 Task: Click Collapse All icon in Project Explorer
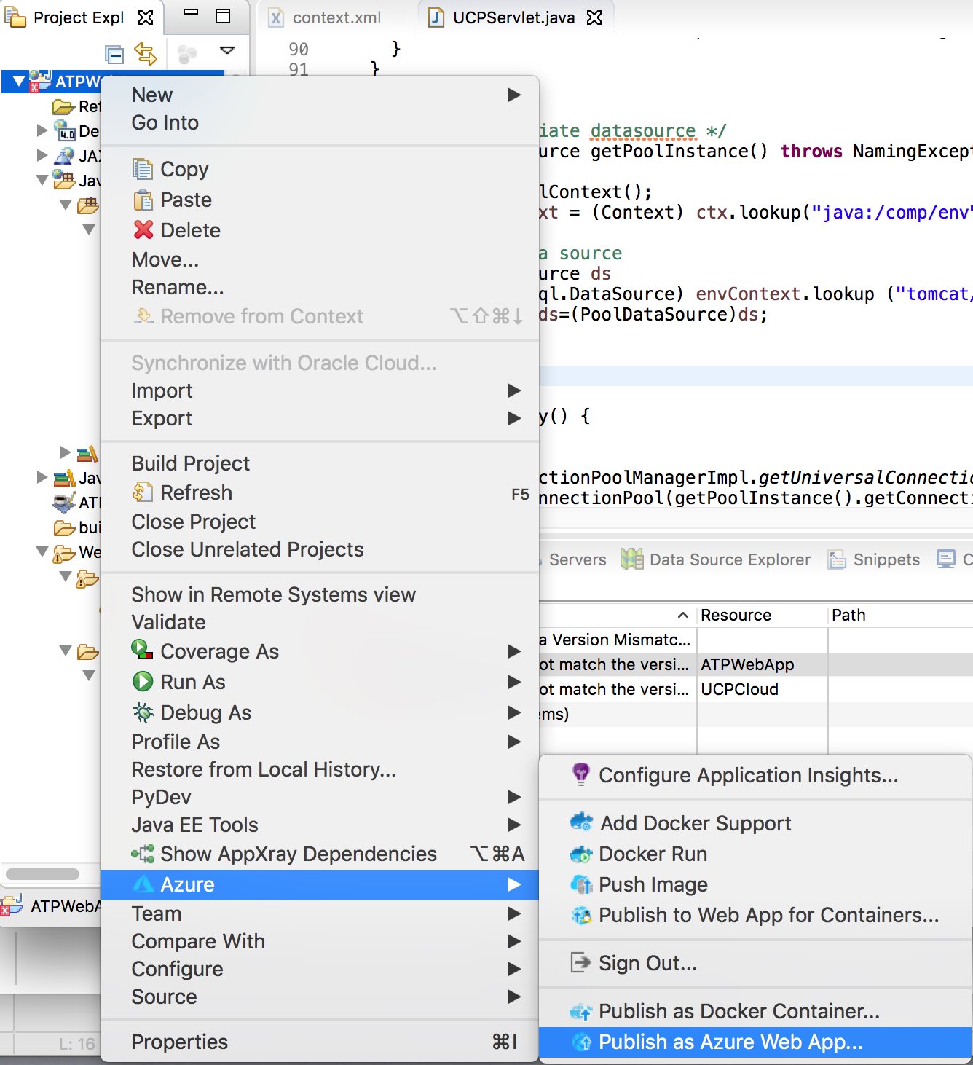(114, 54)
